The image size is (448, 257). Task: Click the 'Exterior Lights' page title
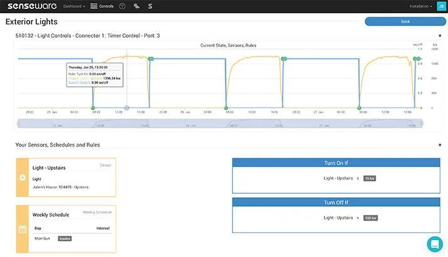(31, 22)
